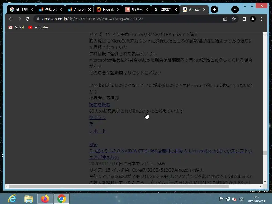Image resolution: width=272 pixels, height=204 pixels.
Task: Close the サイバー tab
Action: click(147, 10)
